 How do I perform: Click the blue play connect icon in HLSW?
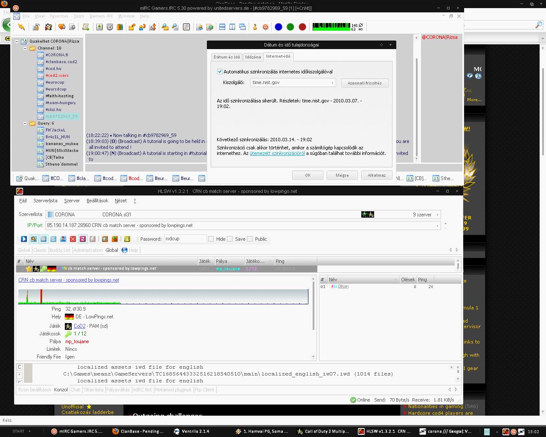[x=24, y=239]
